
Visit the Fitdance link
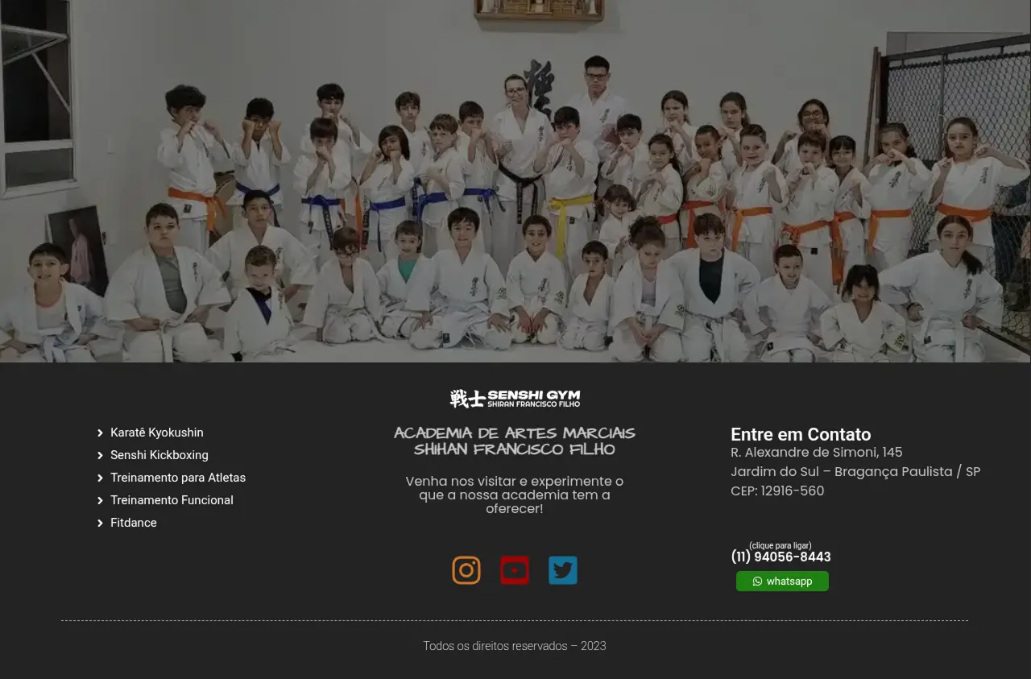click(x=134, y=523)
